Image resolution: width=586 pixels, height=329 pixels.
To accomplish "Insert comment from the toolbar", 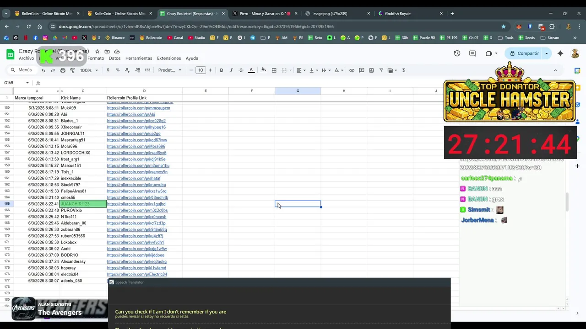I will tap(362, 70).
